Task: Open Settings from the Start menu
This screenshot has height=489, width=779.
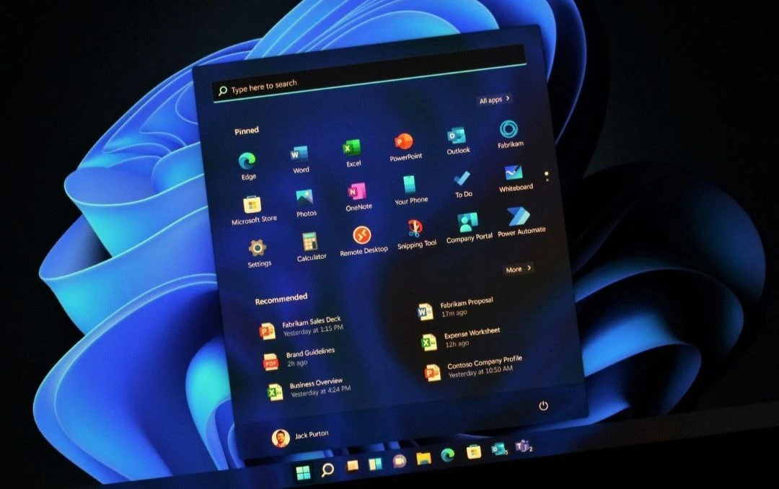Action: pos(258,252)
